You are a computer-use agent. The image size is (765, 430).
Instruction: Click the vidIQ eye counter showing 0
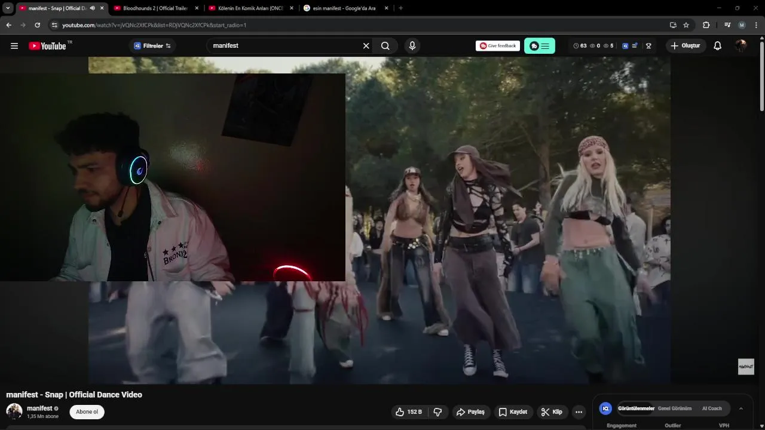click(595, 46)
